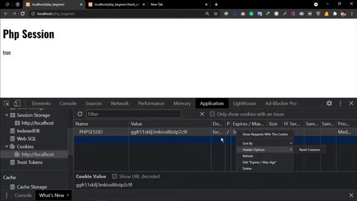Open the Chrome profile avatar
Viewport: 357px width, 201px height.
[344, 13]
